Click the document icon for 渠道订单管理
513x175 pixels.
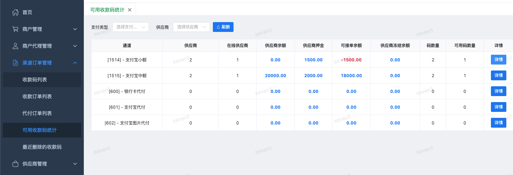coord(15,63)
